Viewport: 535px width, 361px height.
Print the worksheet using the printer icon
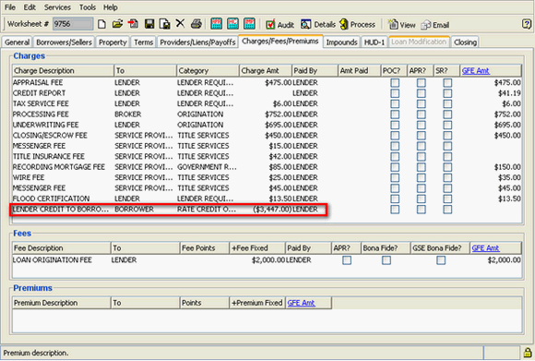pyautogui.click(x=196, y=24)
